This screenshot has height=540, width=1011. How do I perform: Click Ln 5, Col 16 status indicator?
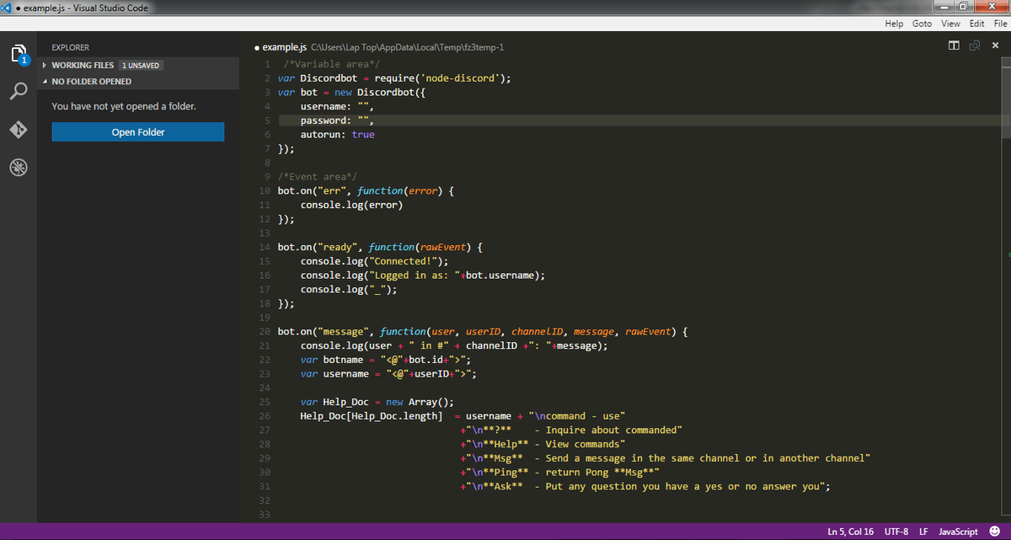coord(850,532)
